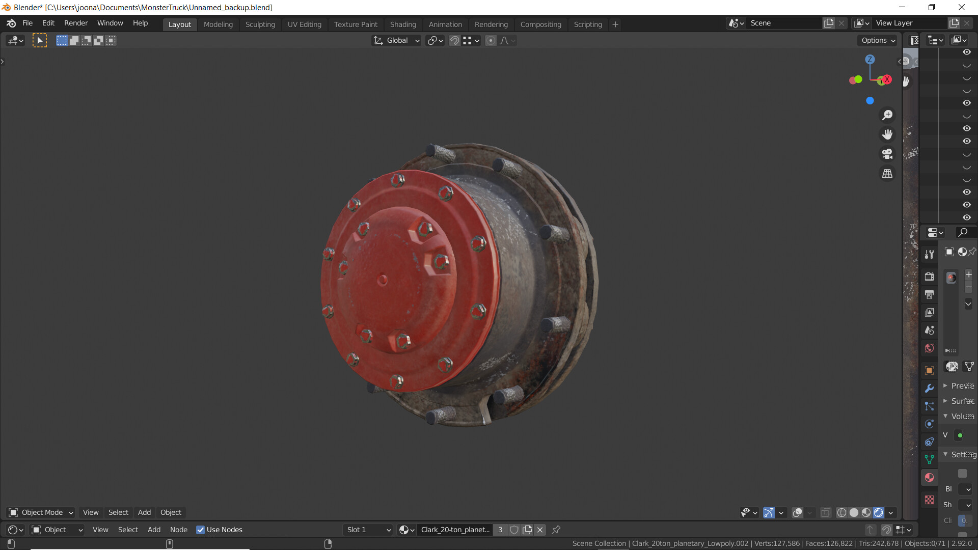Uncheck Use Nodes checkbox
Image resolution: width=978 pixels, height=550 pixels.
[201, 530]
